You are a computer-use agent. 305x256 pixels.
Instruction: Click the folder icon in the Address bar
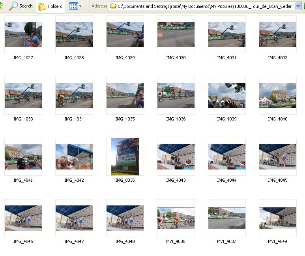[113, 6]
